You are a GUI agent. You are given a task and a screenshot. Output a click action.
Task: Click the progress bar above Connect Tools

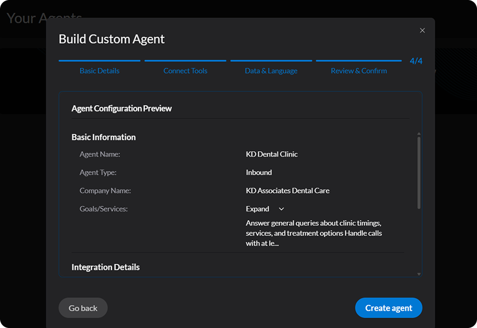(185, 60)
